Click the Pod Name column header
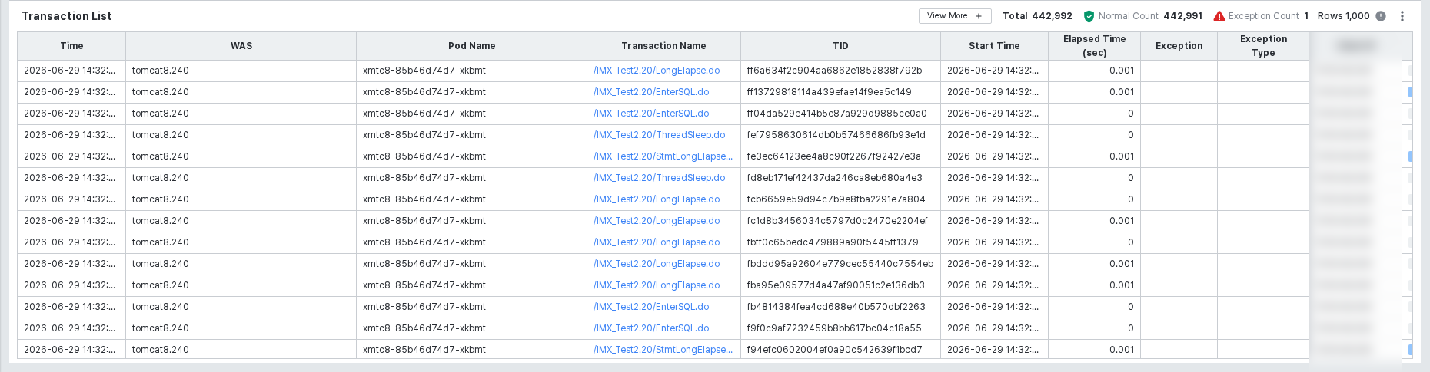This screenshot has width=1430, height=372. [472, 46]
